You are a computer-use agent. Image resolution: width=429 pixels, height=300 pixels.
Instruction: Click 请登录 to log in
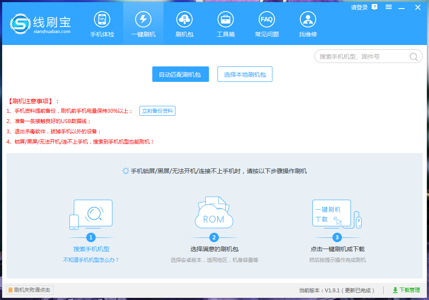coord(359,7)
